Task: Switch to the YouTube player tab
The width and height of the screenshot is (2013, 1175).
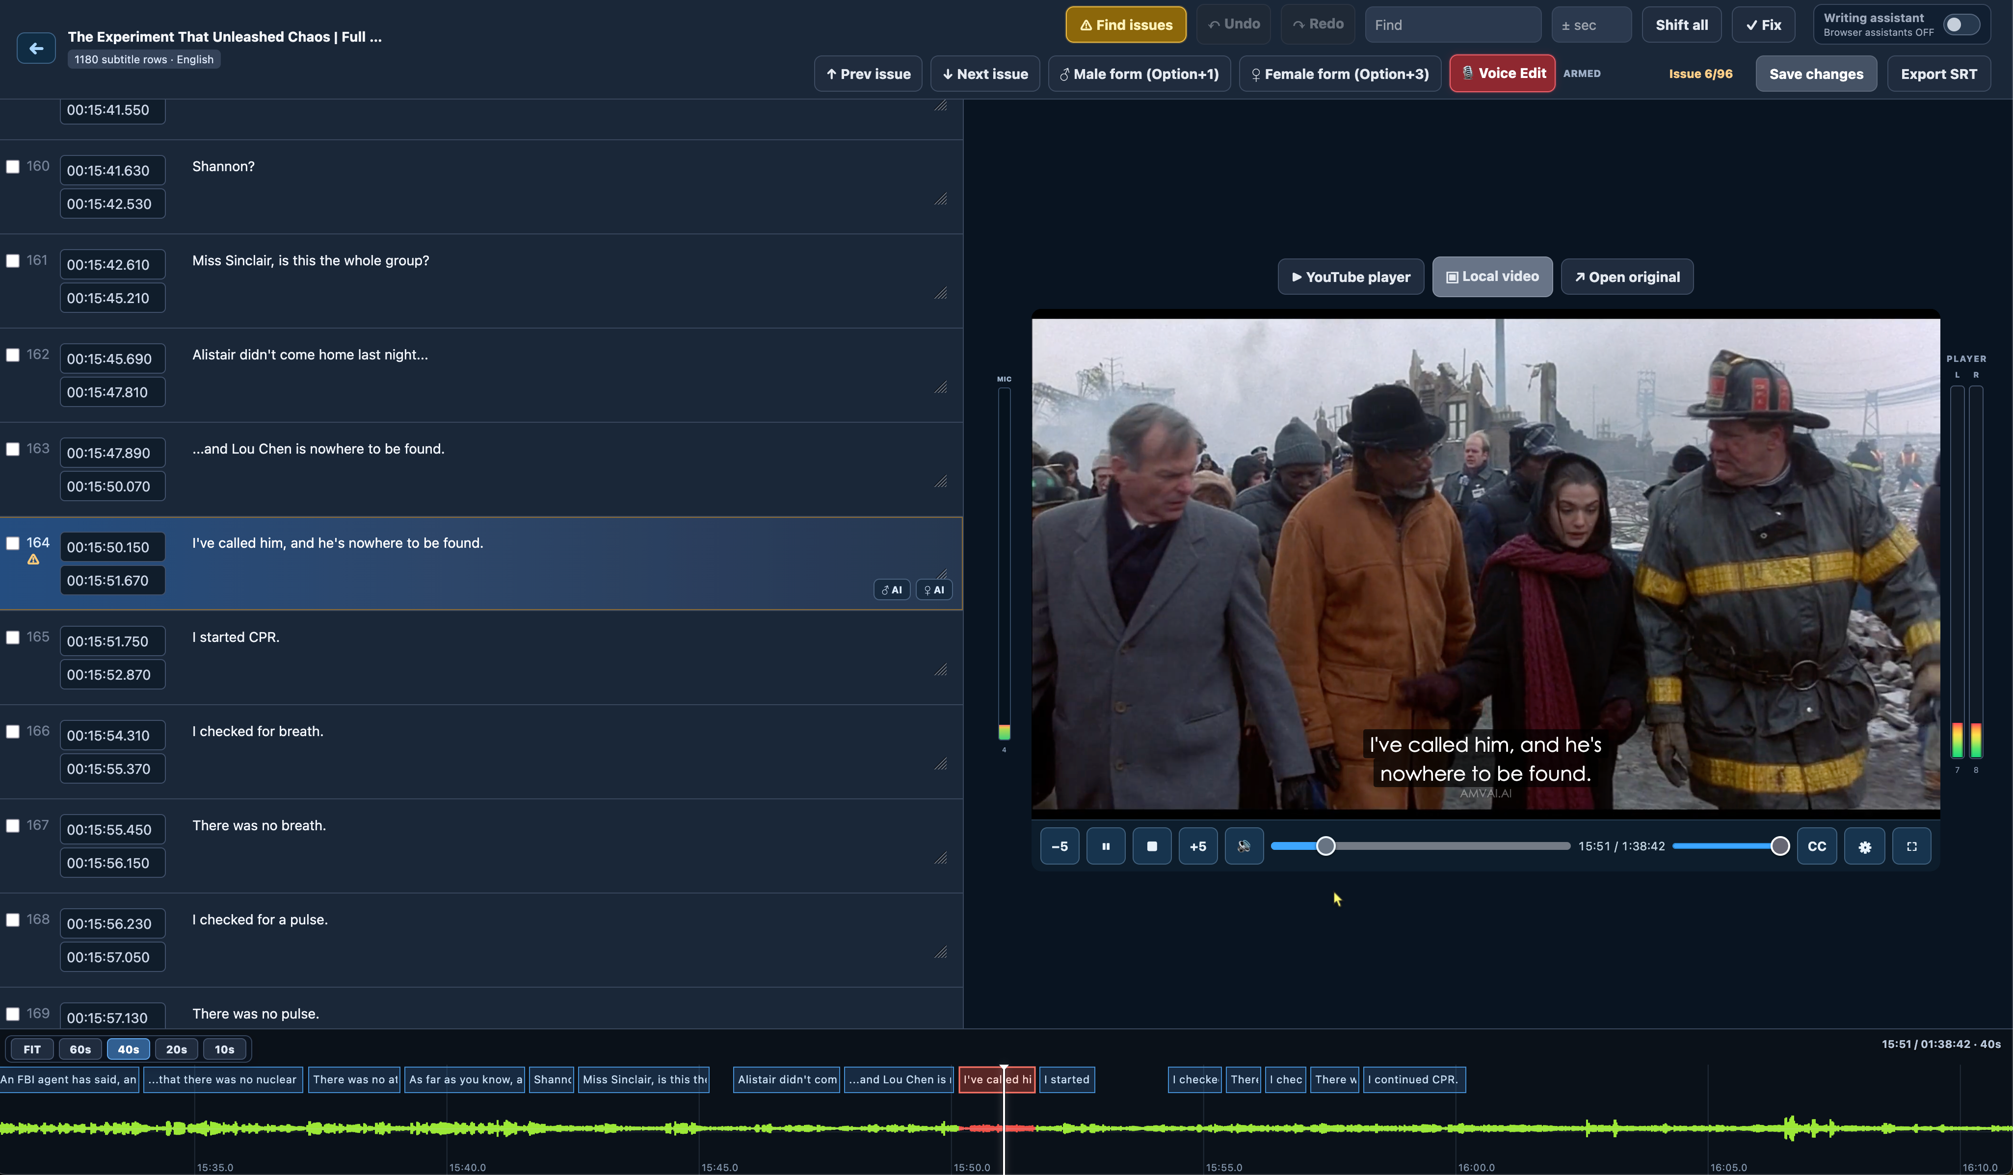Action: pos(1351,277)
